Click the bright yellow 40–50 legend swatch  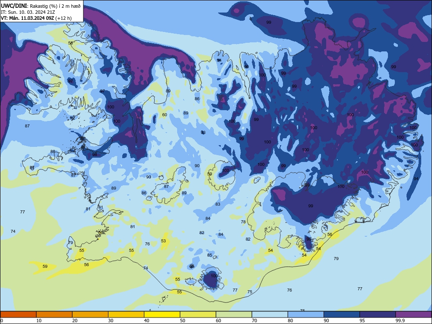click(x=162, y=314)
